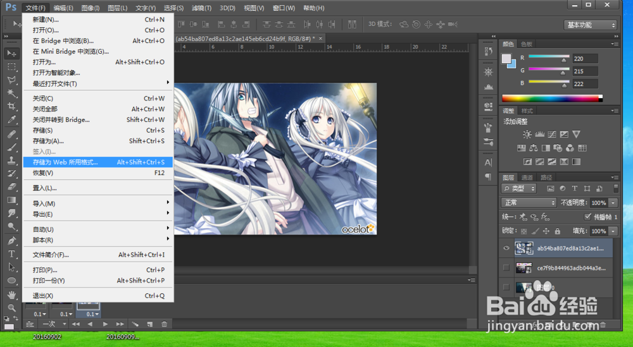Select the Pen tool
Screen dimensions: 633x347
(11, 241)
